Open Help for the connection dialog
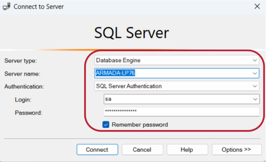267x162 pixels. pos(187,149)
